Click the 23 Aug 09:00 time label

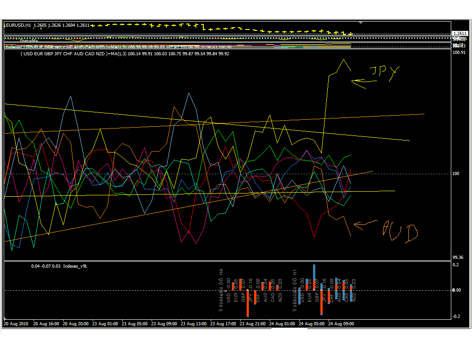point(164,324)
